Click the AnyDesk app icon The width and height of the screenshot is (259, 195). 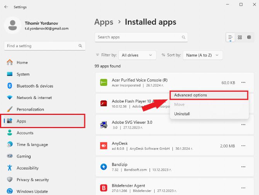click(104, 146)
